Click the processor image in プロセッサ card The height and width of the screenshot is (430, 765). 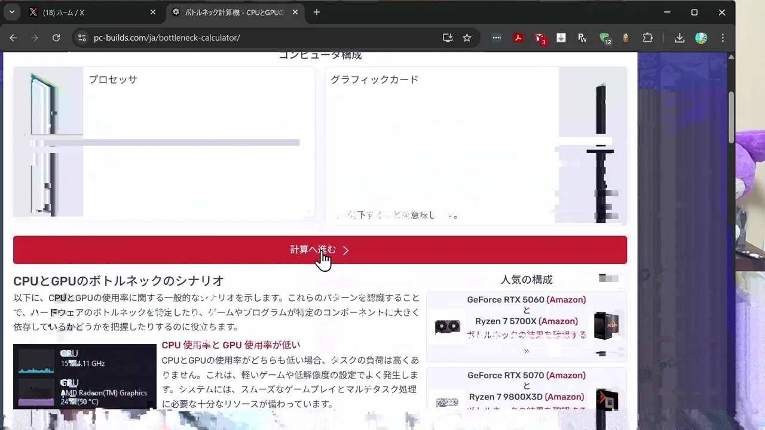tap(48, 142)
